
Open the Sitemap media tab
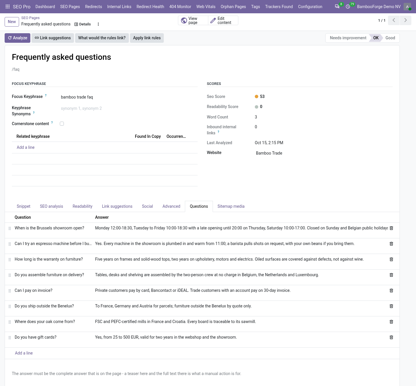click(231, 206)
